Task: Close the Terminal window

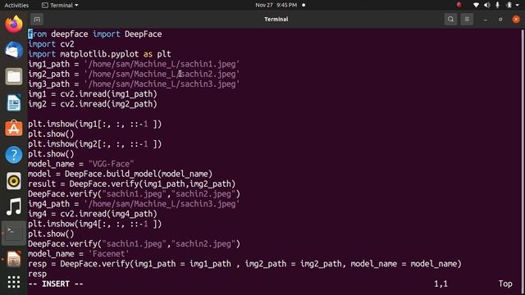Action: pos(516,20)
